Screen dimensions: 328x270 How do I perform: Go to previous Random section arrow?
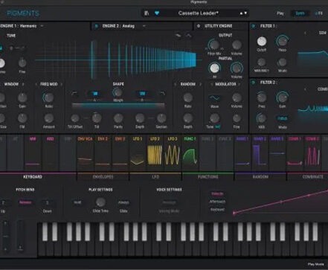pyautogui.click(x=176, y=84)
